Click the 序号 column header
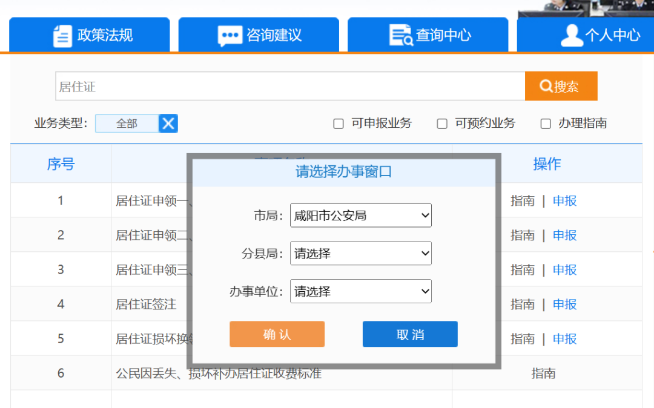The width and height of the screenshot is (654, 408). click(x=61, y=164)
